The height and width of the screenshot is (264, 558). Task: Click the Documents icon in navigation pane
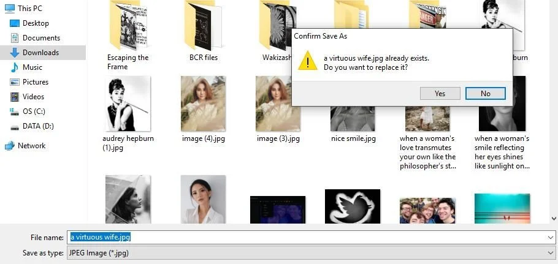(x=15, y=37)
